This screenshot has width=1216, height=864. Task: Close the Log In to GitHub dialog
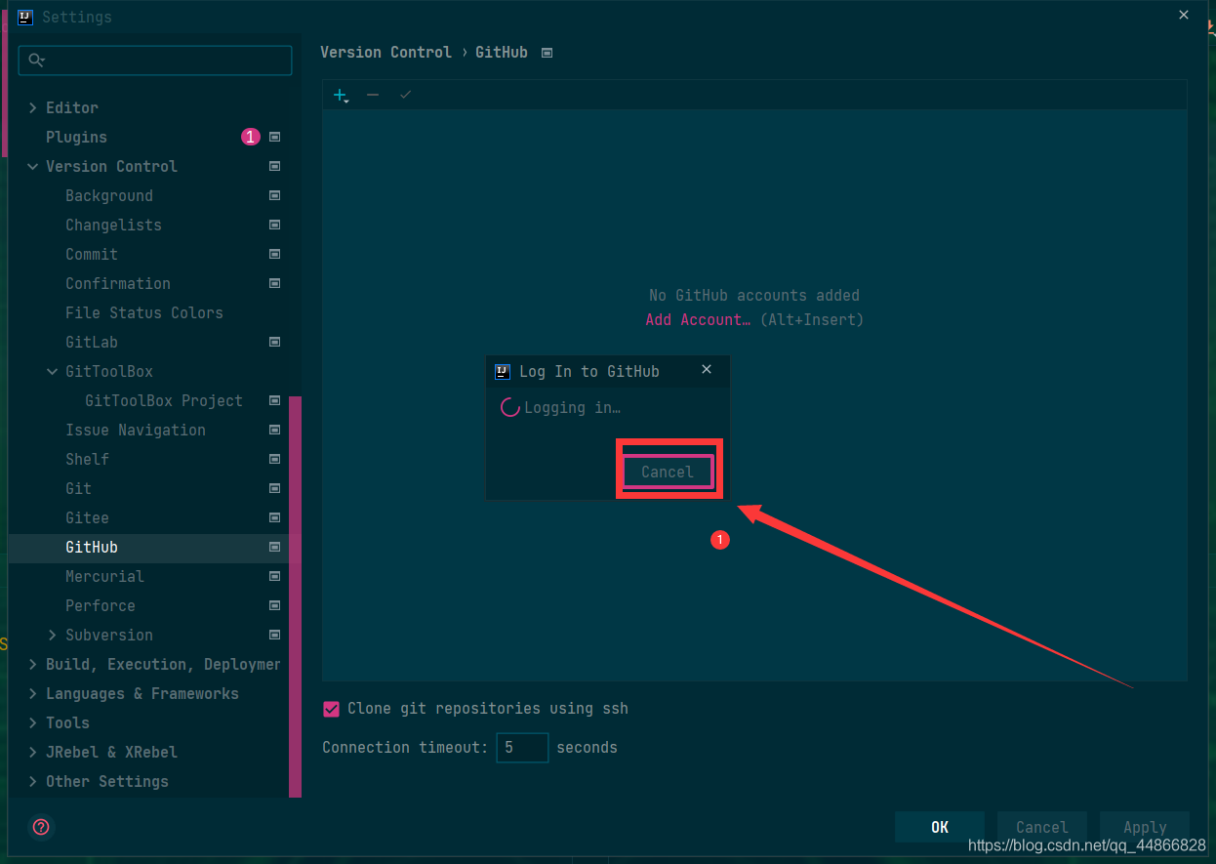coord(707,369)
